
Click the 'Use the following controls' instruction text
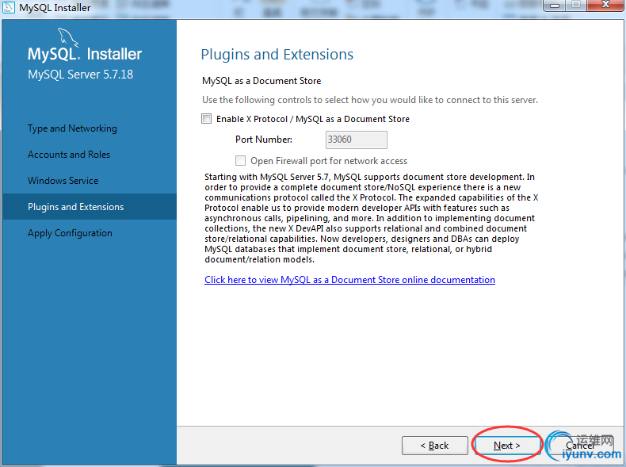click(370, 100)
